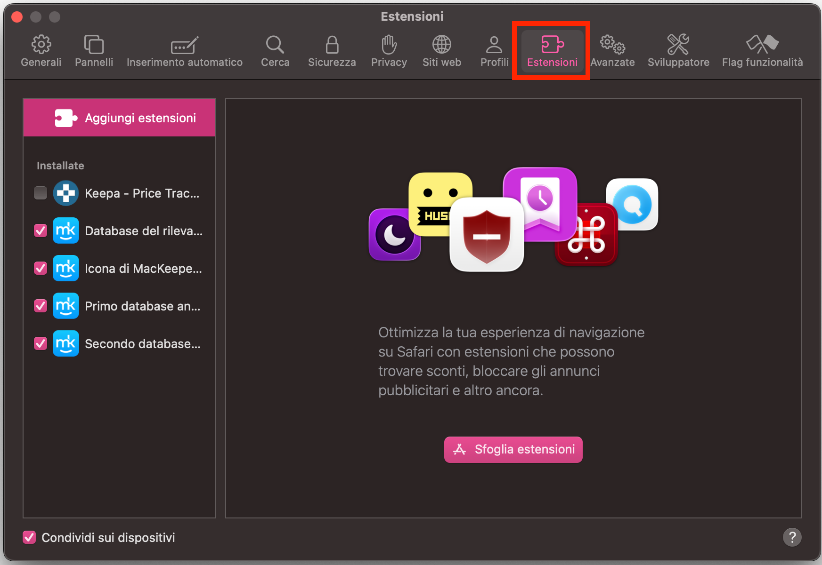Open the Siti web globe icon
This screenshot has height=565, width=822.
click(441, 45)
